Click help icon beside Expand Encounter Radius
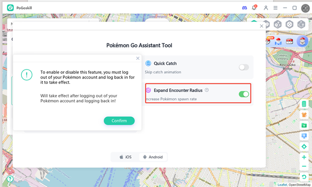 (207, 90)
